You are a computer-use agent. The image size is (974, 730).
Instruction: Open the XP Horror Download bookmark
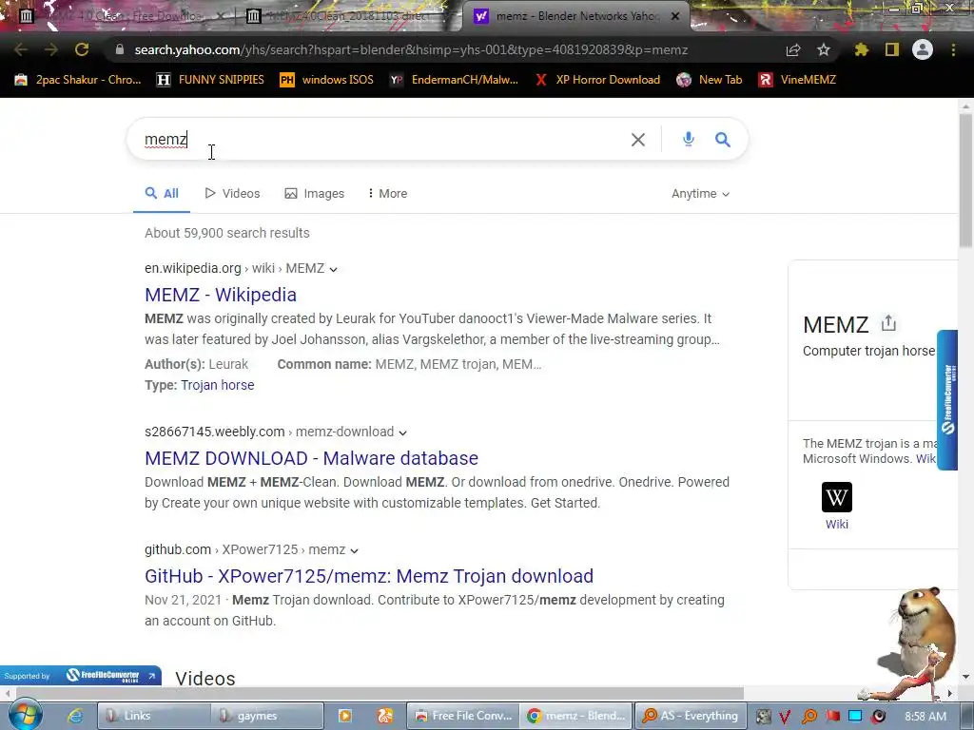597,80
